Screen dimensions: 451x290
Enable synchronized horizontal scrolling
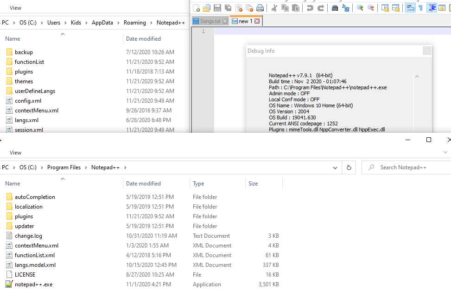point(396,8)
